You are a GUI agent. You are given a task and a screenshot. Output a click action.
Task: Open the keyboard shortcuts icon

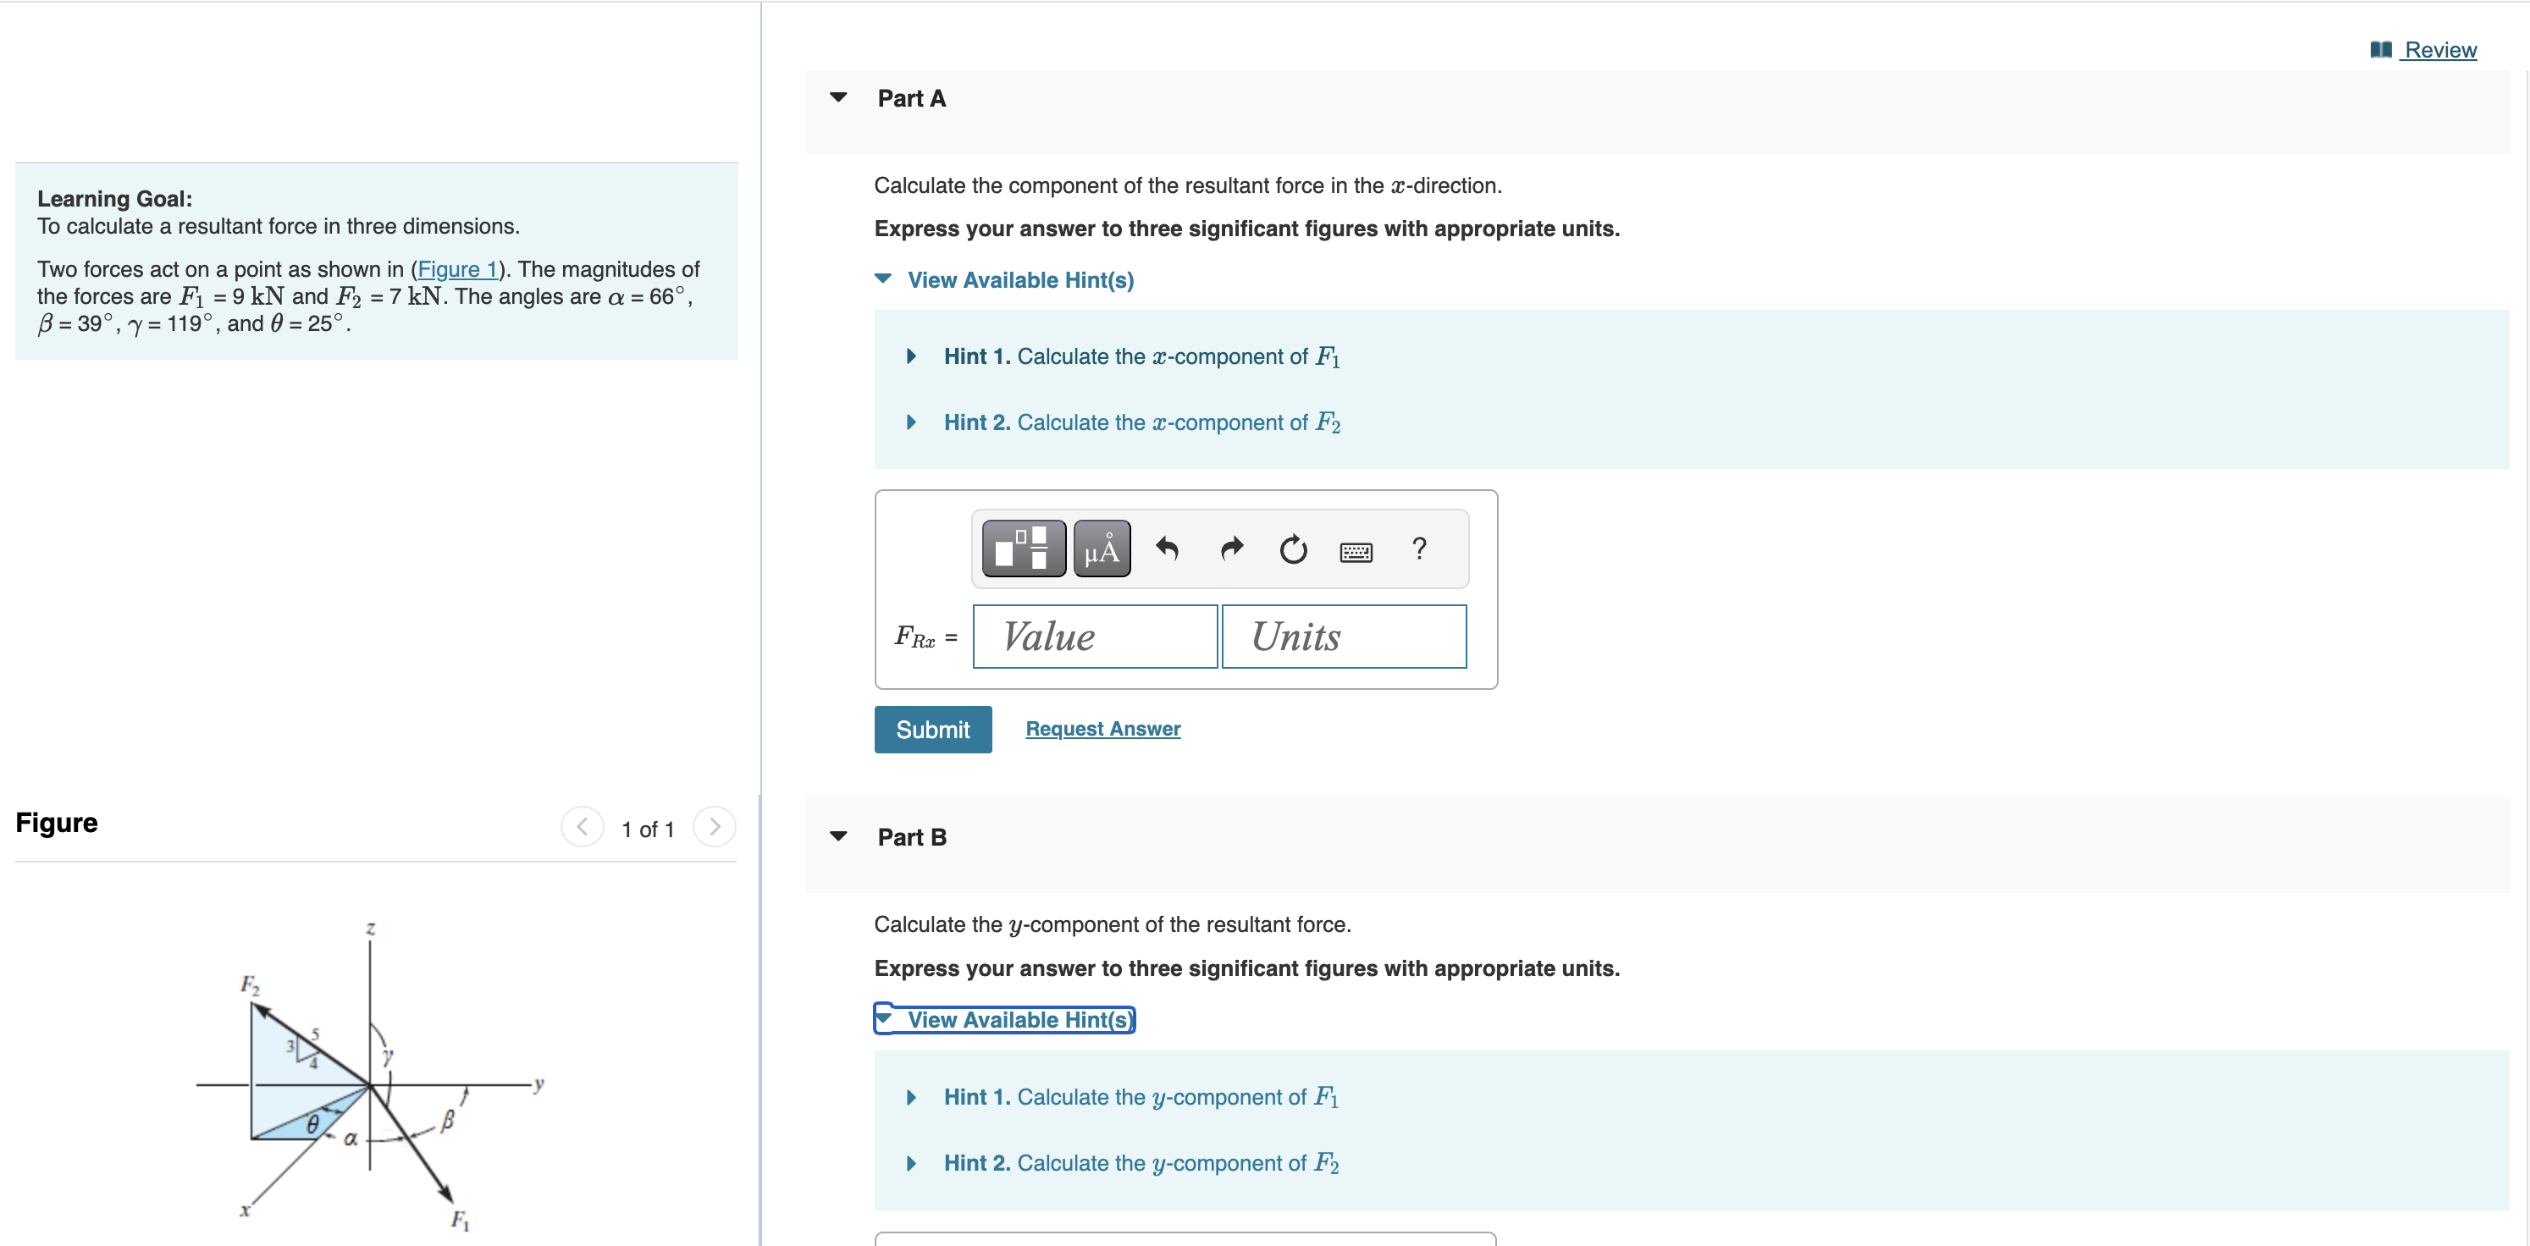point(1356,551)
